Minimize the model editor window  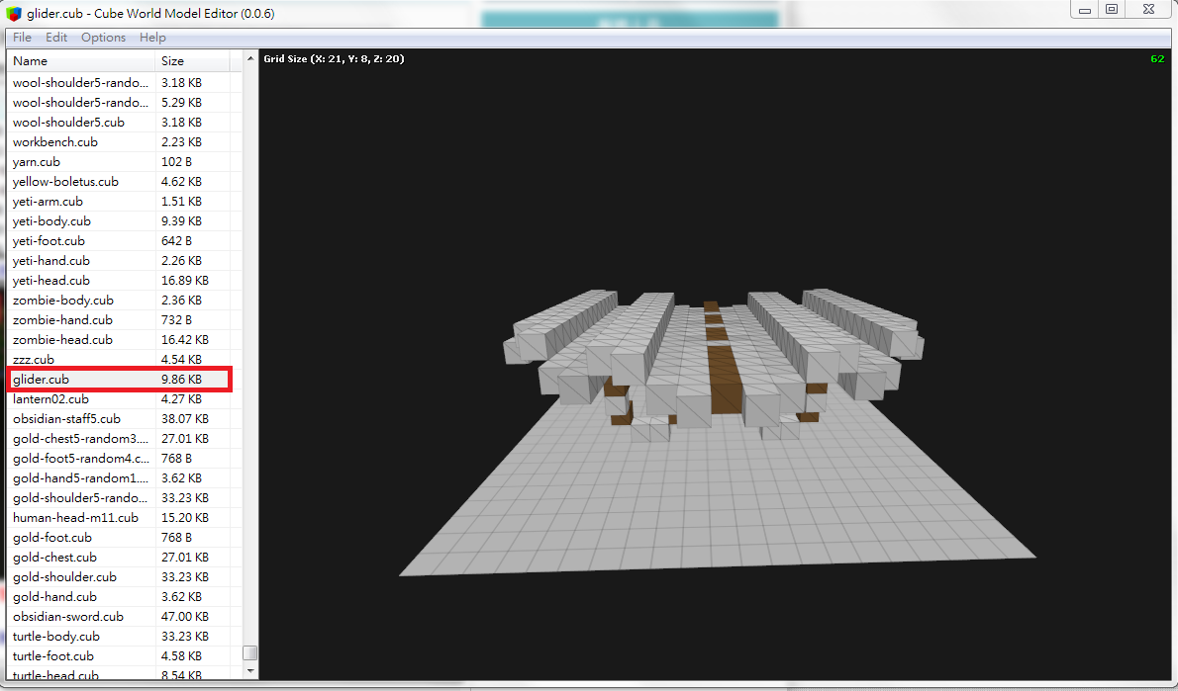(1085, 10)
